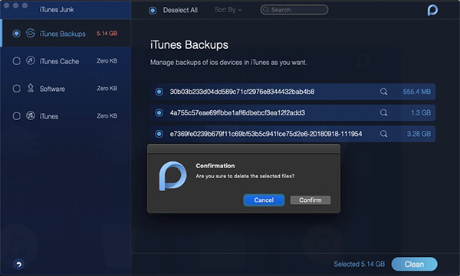Click the 555.4 MB size value
The width and height of the screenshot is (460, 276).
(x=417, y=92)
